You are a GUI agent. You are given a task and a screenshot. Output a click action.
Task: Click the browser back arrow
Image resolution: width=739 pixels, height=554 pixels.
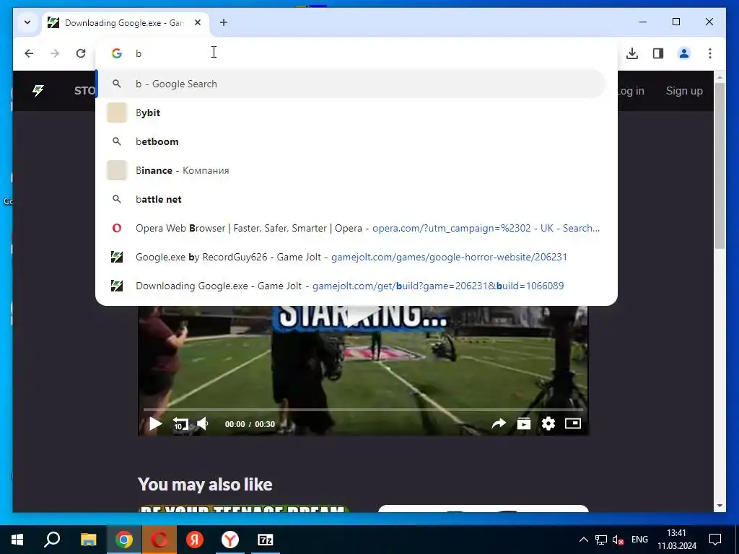coord(29,53)
